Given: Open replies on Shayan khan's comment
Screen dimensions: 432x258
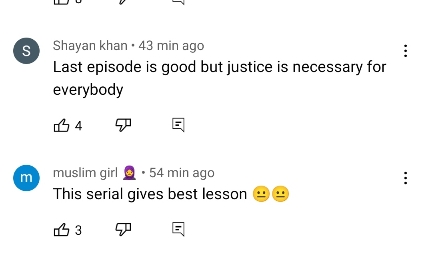Looking at the screenshot, I should coord(178,125).
